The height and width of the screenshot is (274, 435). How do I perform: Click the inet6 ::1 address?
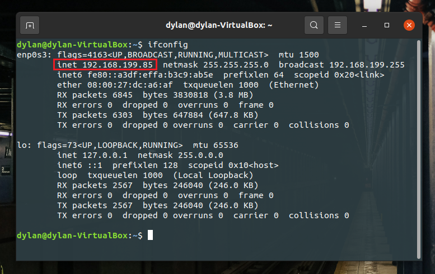click(95, 165)
